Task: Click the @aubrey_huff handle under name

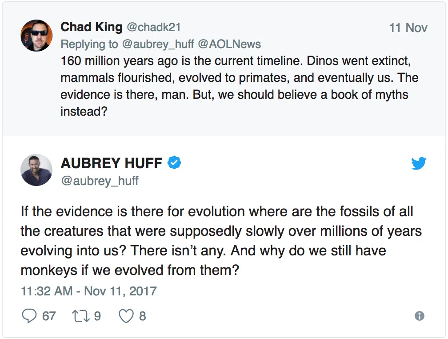Action: 100,181
